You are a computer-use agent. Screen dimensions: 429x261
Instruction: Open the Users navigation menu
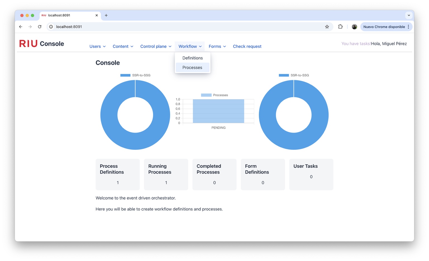pyautogui.click(x=97, y=46)
